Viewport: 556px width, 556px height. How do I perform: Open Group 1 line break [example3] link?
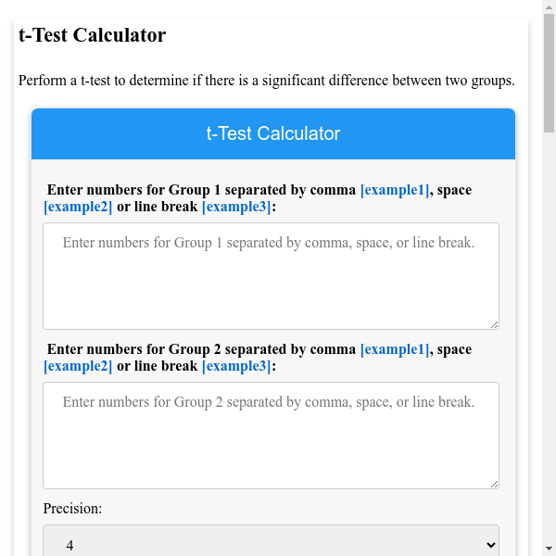coord(236,207)
